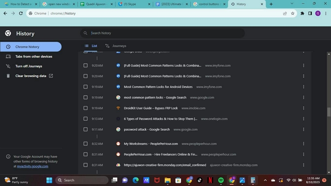
Task: Switch to the Quadri Ajuwon sheets tab
Action: click(x=97, y=4)
